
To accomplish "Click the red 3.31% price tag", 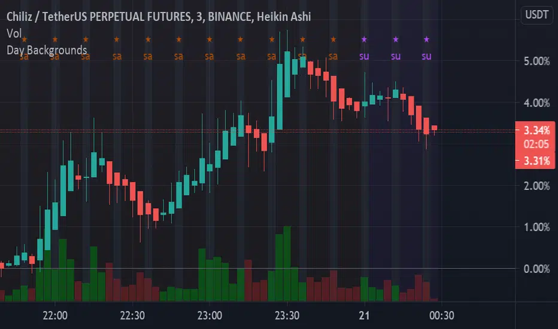I will tap(535, 160).
